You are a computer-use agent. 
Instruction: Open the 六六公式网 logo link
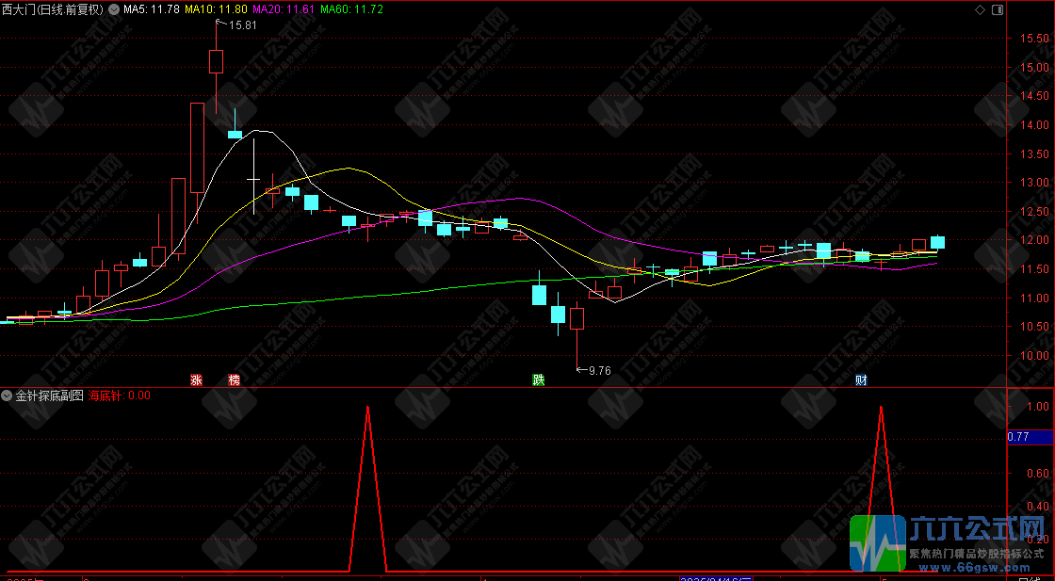point(949,543)
